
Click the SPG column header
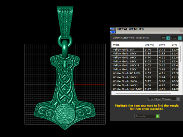pos(174,45)
